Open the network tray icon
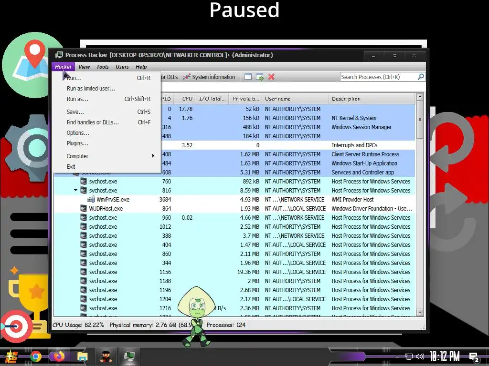Screen dimensions: 489x366 (409, 356)
